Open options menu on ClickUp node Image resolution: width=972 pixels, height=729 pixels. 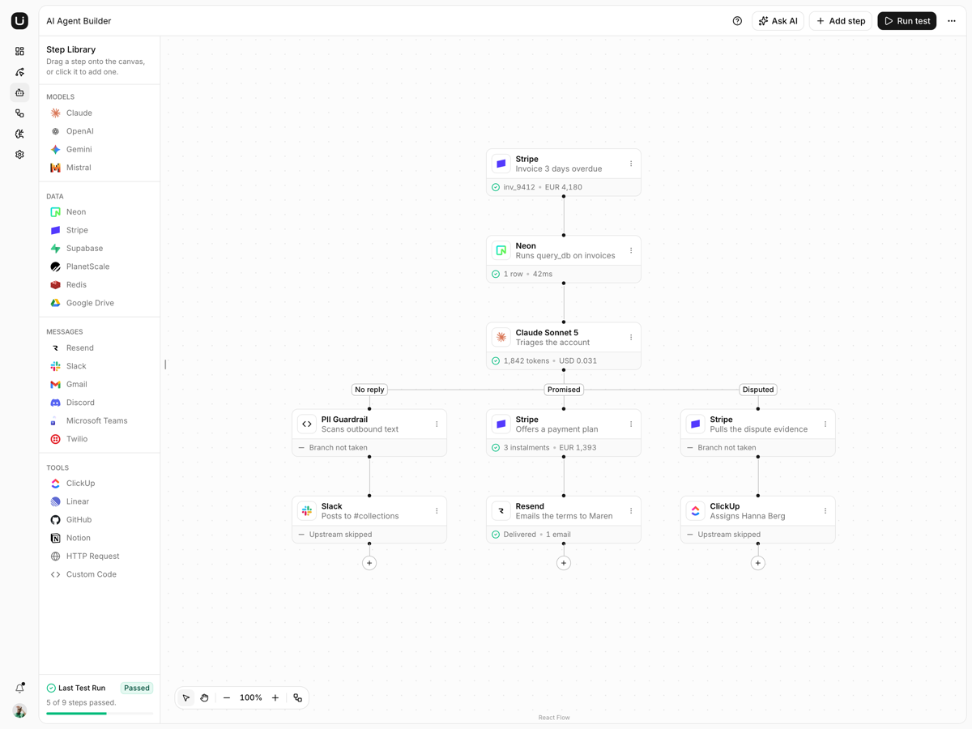point(825,511)
